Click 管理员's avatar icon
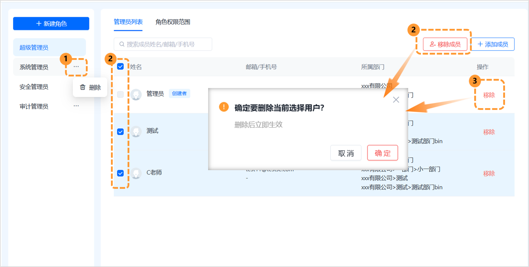The image size is (529, 267). pos(136,94)
